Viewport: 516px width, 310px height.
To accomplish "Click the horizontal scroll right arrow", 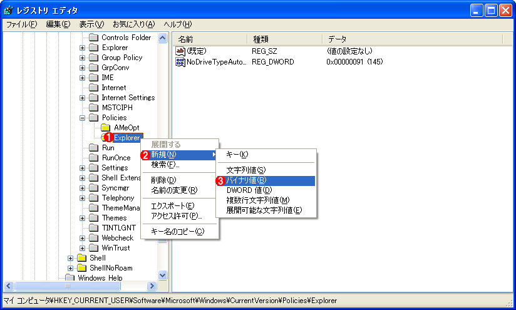I will (152, 286).
